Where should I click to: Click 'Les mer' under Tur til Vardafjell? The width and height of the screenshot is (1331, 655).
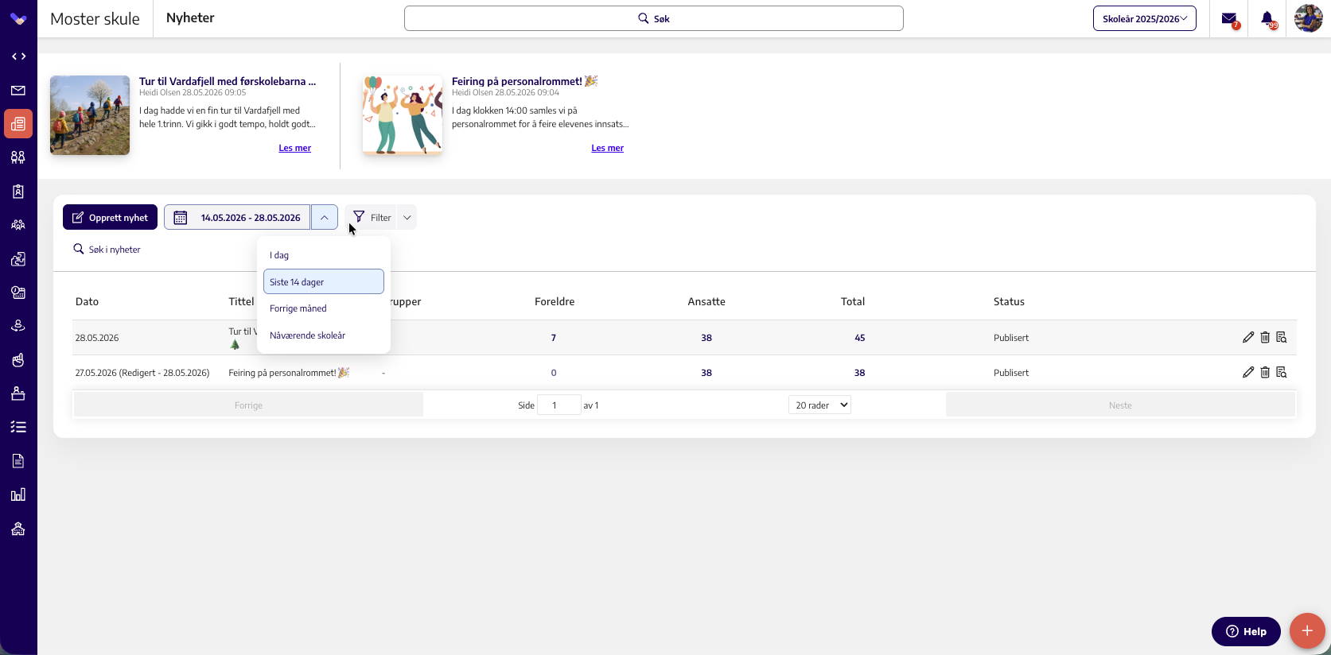pyautogui.click(x=294, y=148)
